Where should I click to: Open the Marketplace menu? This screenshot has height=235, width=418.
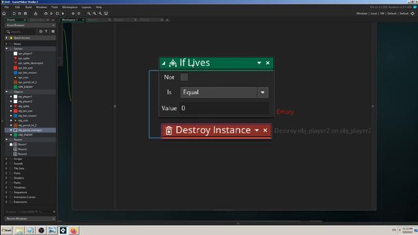pyautogui.click(x=70, y=7)
